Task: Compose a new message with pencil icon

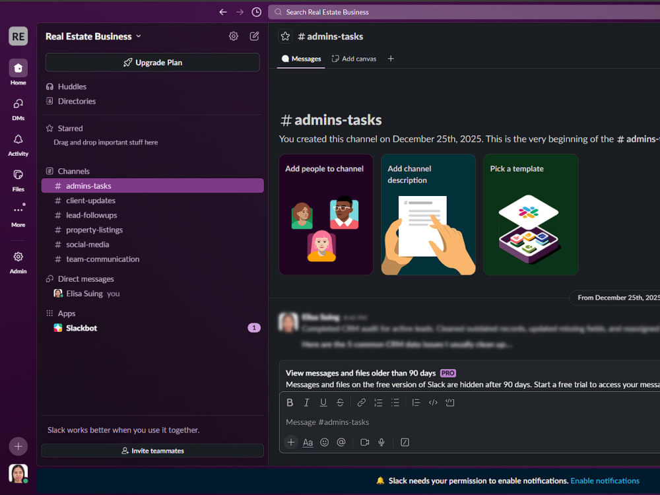Action: coord(254,36)
